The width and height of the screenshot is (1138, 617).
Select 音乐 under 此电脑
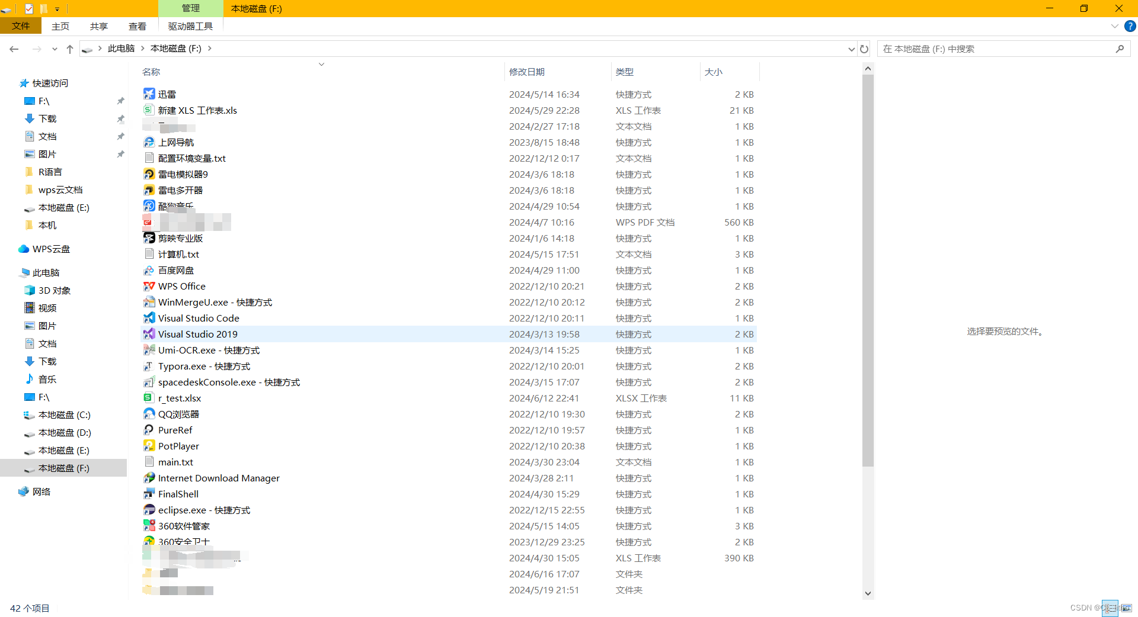[x=47, y=380]
